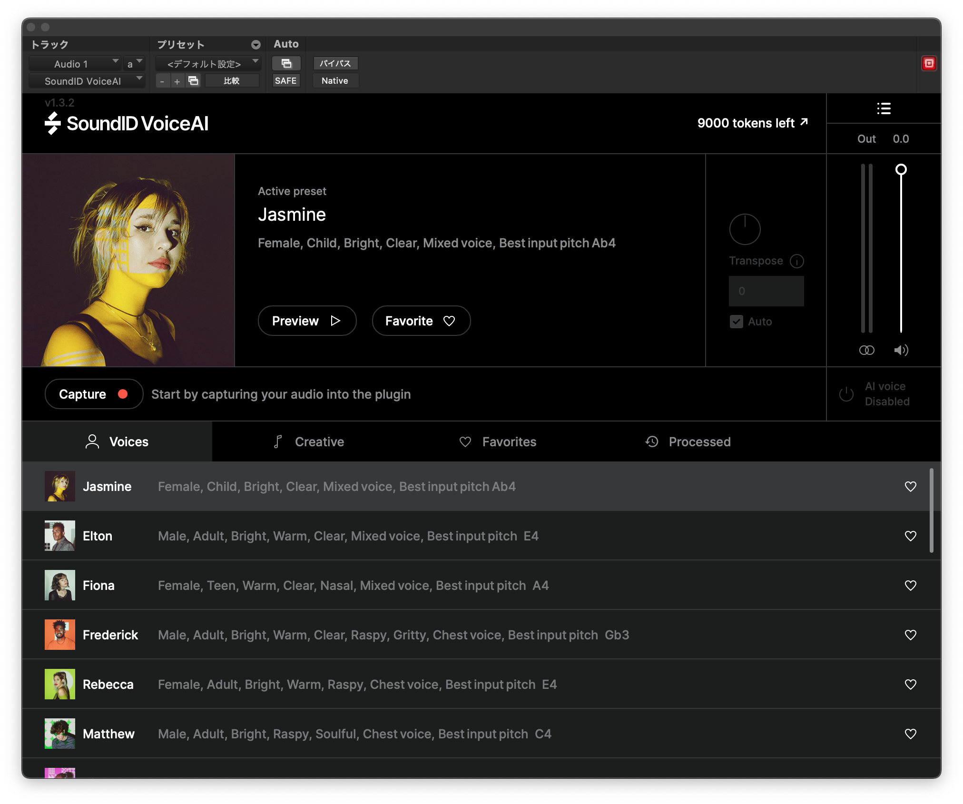Toggle the AI voice power button
Screen dimensions: 963x804
tap(846, 394)
